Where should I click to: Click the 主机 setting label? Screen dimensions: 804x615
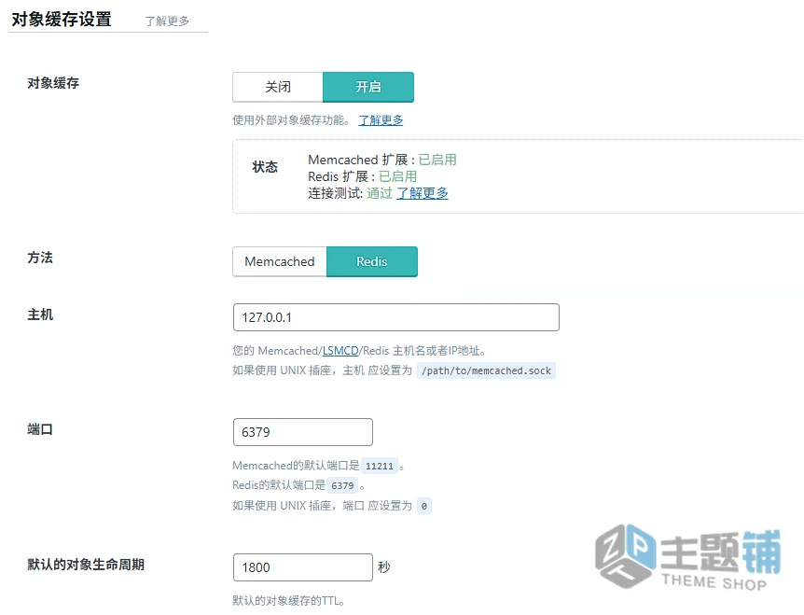click(x=40, y=314)
